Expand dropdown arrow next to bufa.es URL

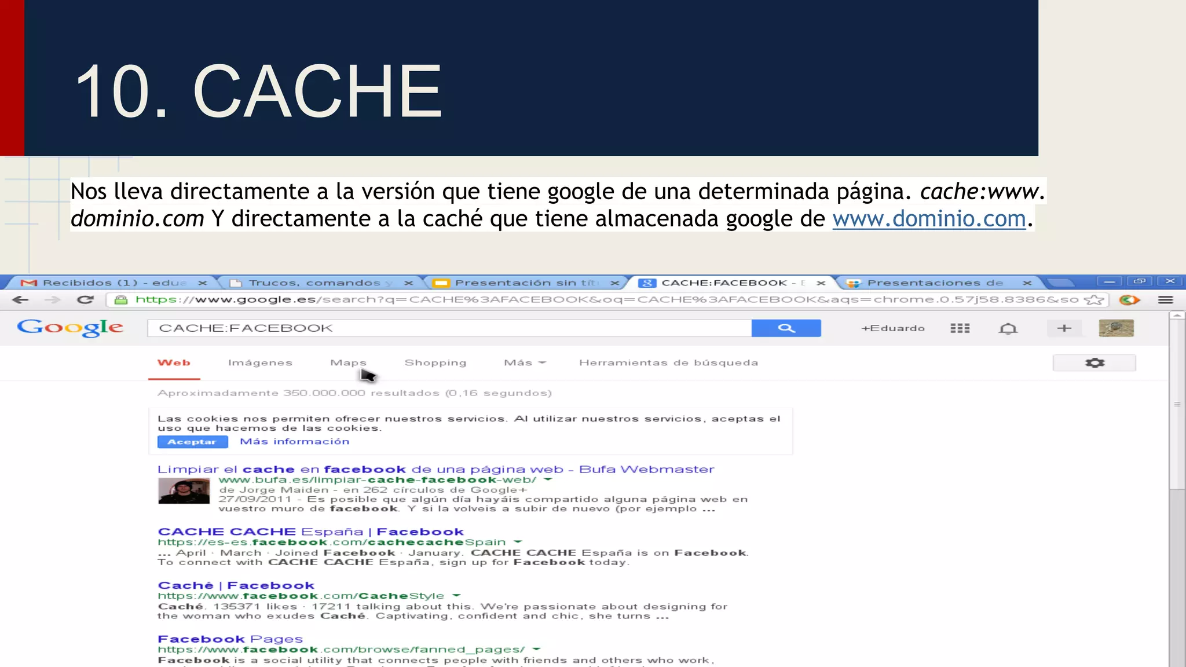click(548, 480)
